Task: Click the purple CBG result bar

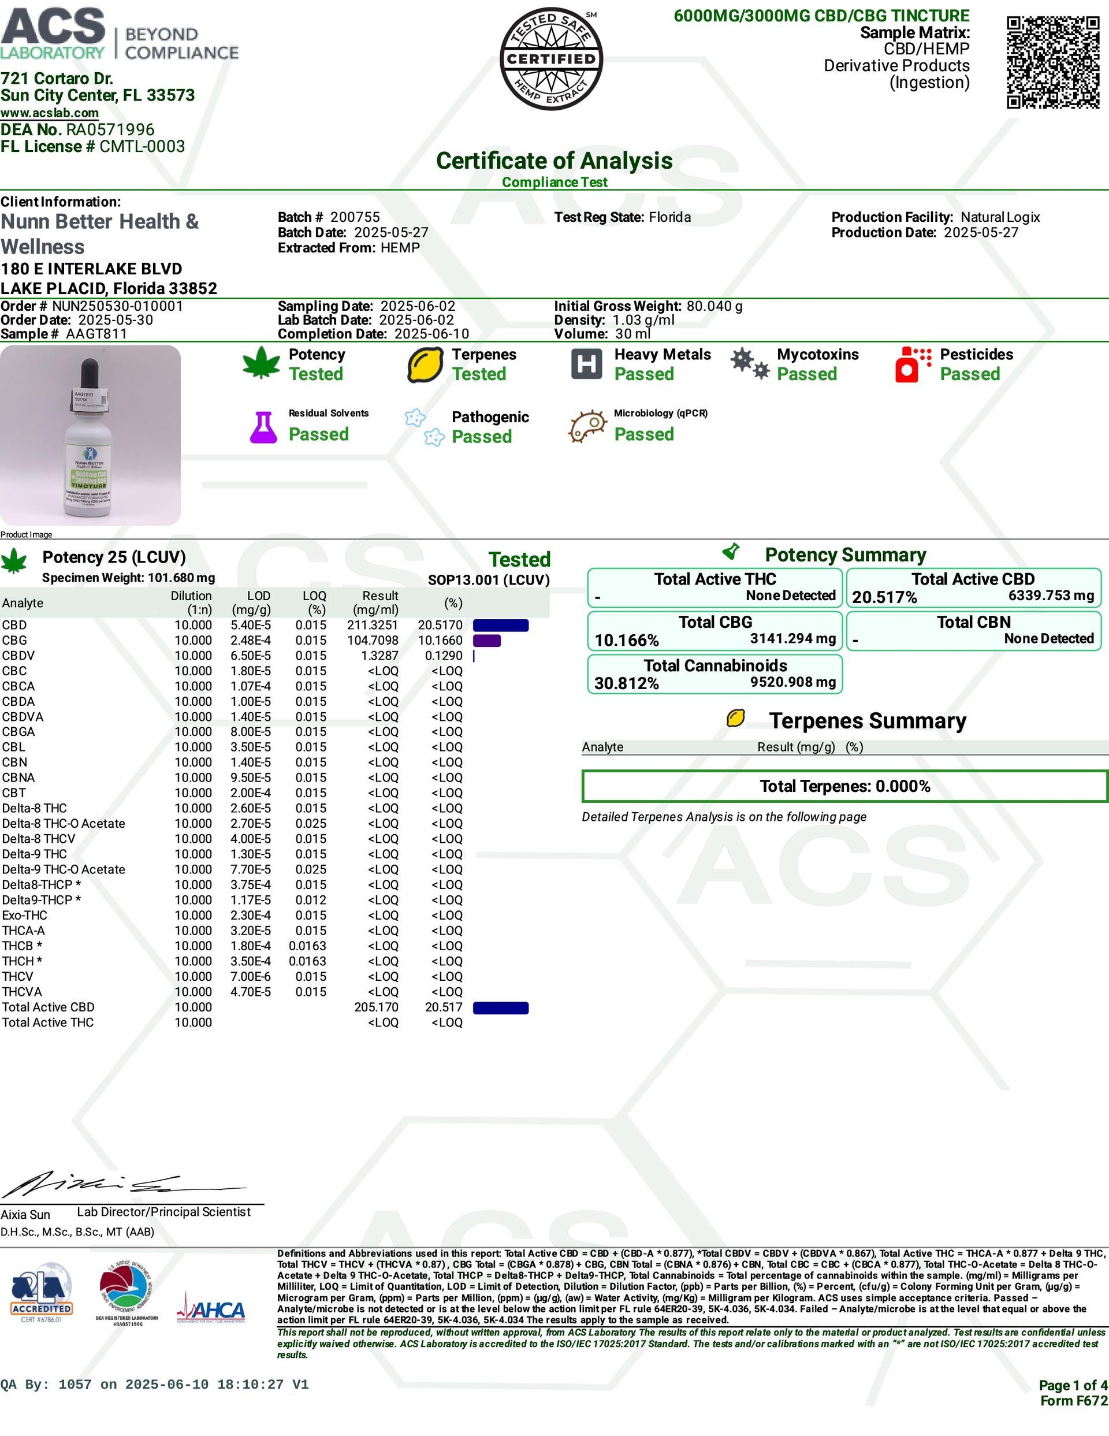Action: coord(486,641)
